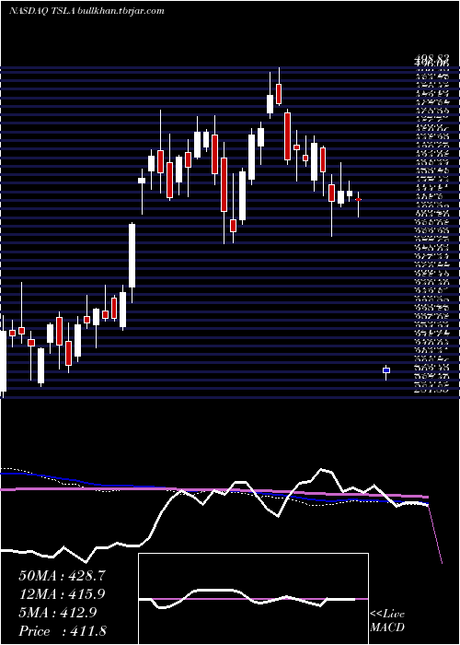The height and width of the screenshot is (645, 460).
Task: Click the Price : 411.8 reading
Action: click(x=63, y=631)
